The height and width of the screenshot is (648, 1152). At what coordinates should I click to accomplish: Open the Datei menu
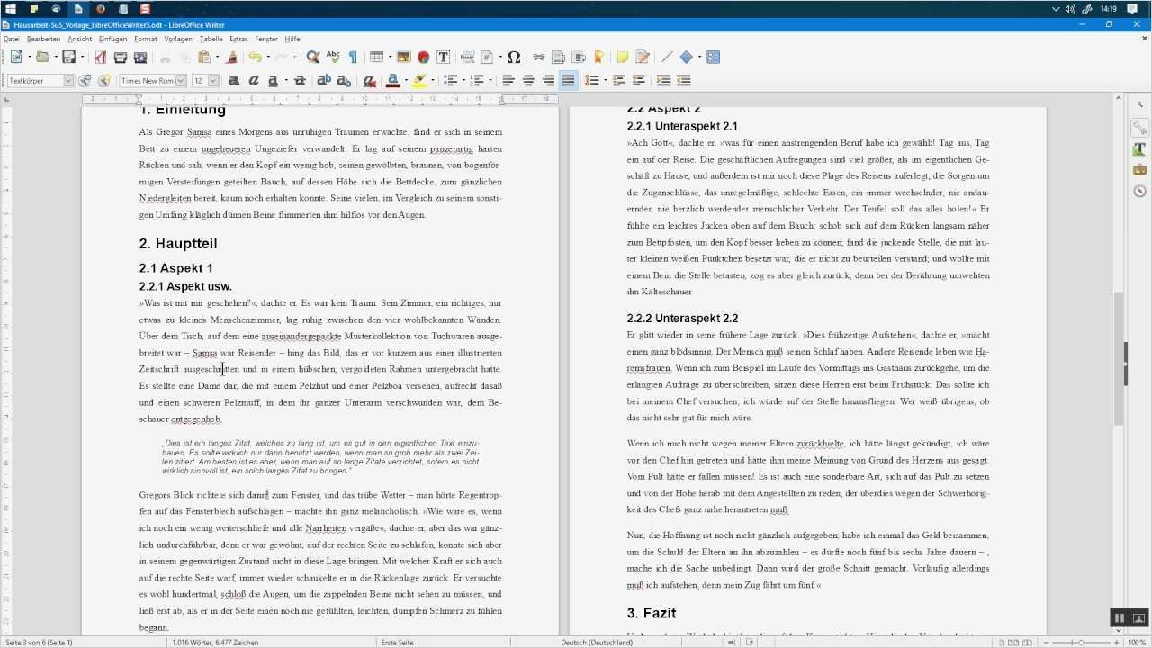[x=12, y=39]
